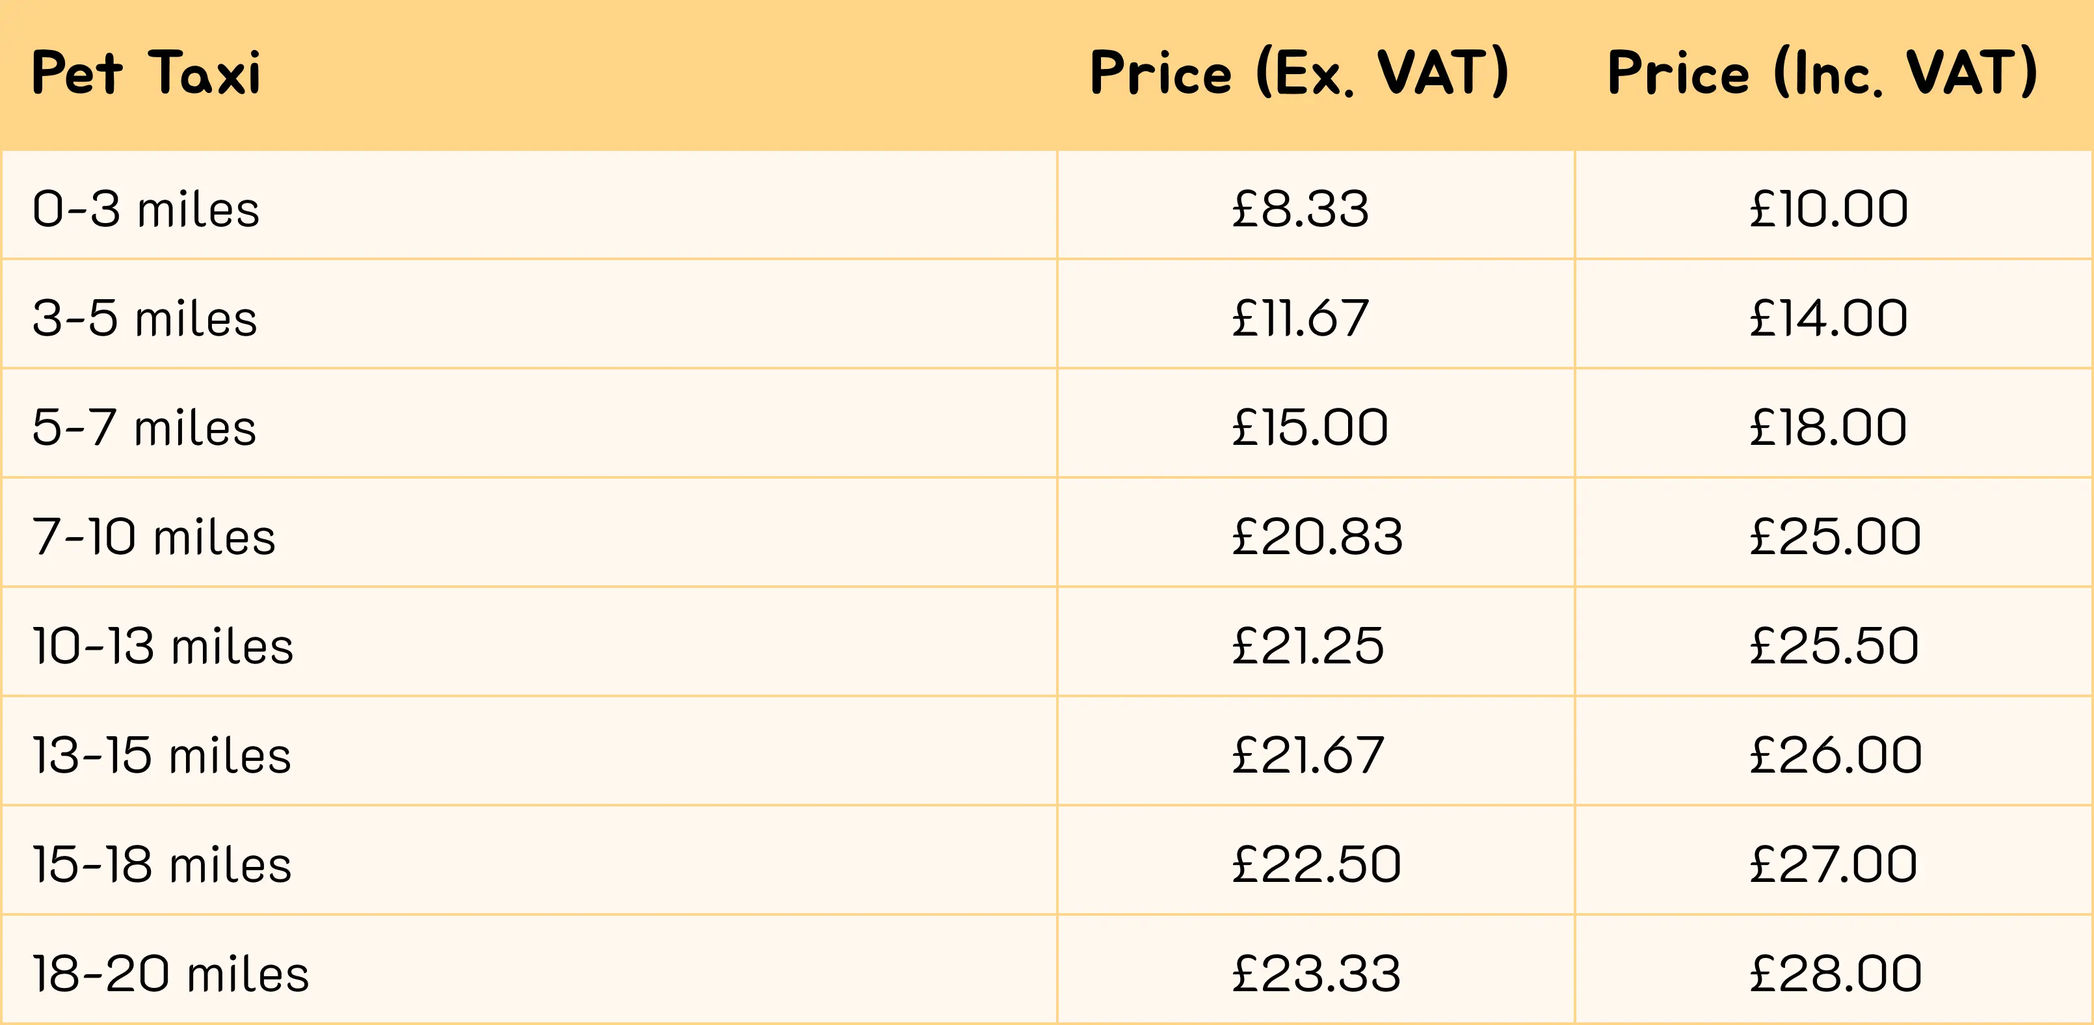Click the £25.50 inclusive price cell

[1835, 646]
